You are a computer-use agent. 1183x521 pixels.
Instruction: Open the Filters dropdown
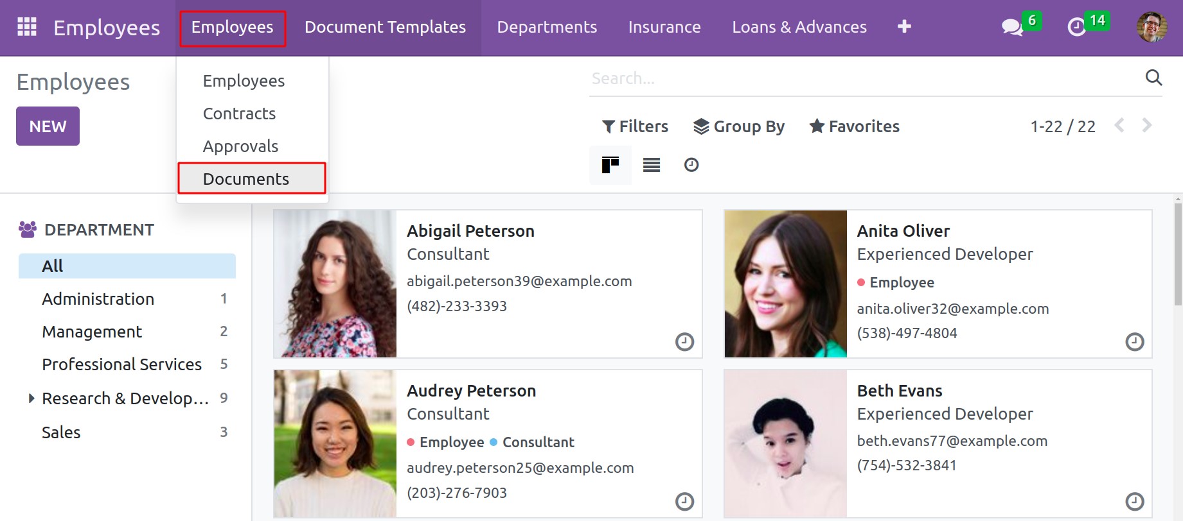coord(635,126)
